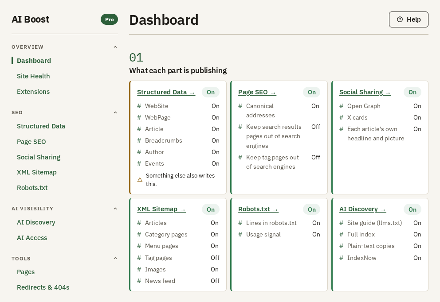This screenshot has width=440, height=302.
Task: Click the On badge on Structured Data card
Action: 210,92
